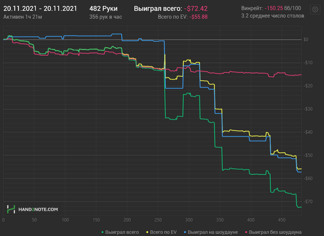This screenshot has width=324, height=236.
Task: Click the total winnings value -$72.42
Action: tap(196, 9)
